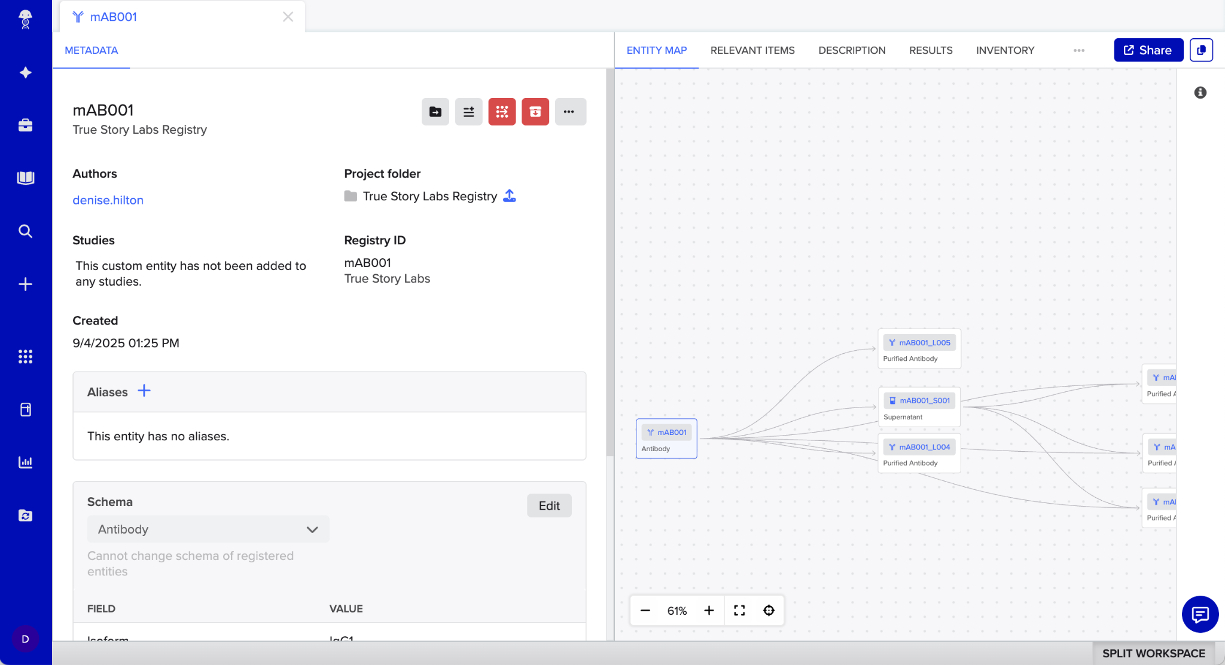
Task: Click the Share button
Action: coord(1148,50)
